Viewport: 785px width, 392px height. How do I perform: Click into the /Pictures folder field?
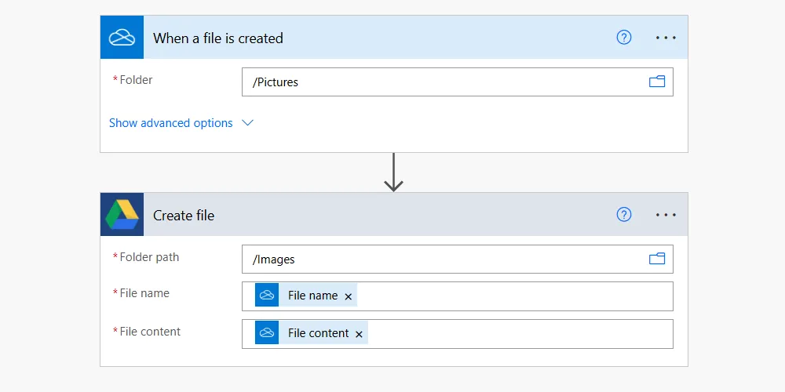[440, 82]
